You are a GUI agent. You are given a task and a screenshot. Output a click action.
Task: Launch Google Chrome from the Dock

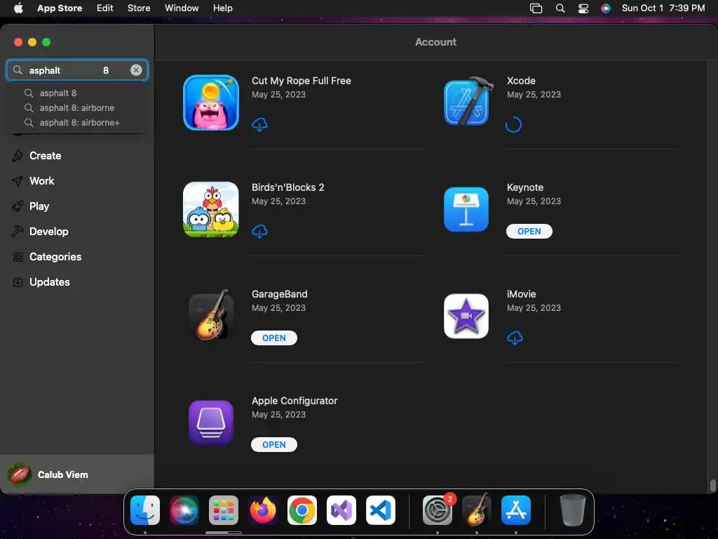click(302, 510)
